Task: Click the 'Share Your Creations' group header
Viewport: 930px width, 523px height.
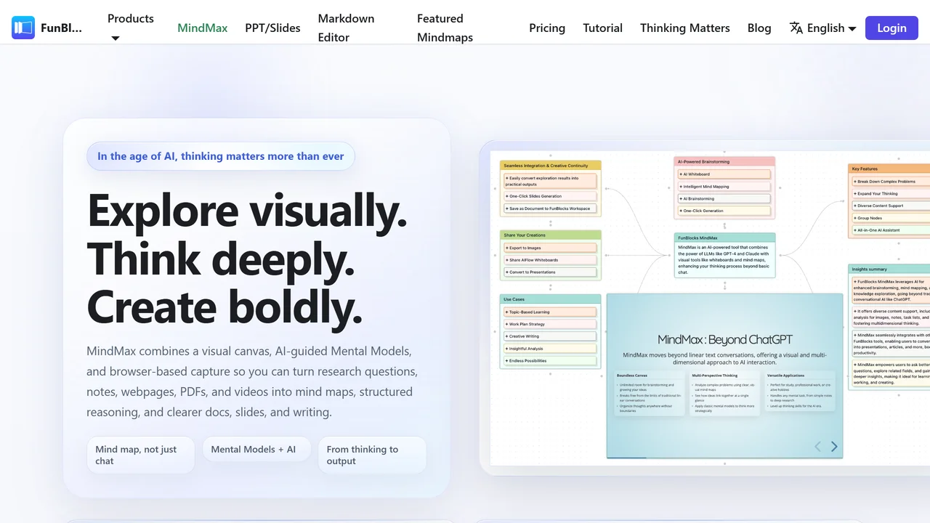Action: pyautogui.click(x=551, y=235)
